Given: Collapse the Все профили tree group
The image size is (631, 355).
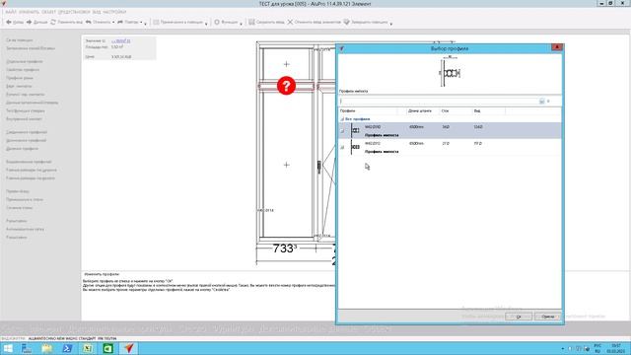Looking at the screenshot, I should [x=342, y=119].
